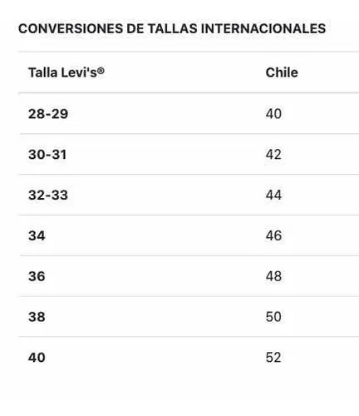Click the 32-33 size row label

[x=48, y=195]
